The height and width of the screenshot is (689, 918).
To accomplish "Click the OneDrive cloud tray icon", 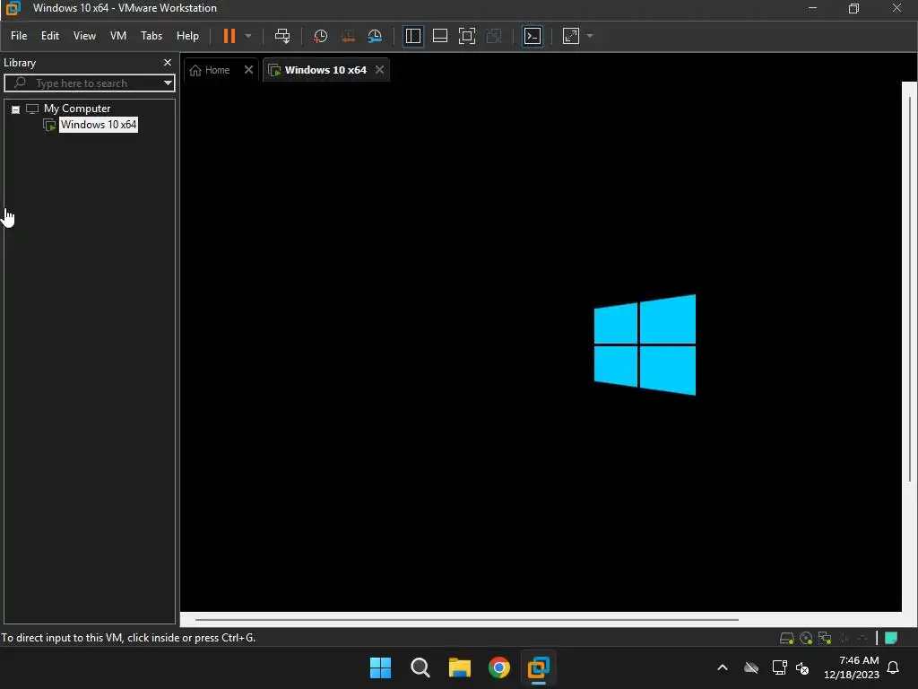I will pos(751,667).
